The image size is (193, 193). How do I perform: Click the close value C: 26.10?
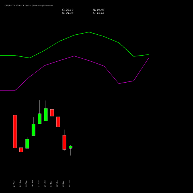(x=68, y=10)
